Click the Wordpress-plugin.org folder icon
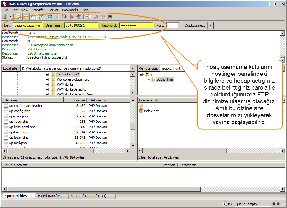 click(53, 79)
